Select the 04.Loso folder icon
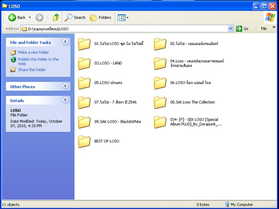Screen dimensions: 279x209 click(x=160, y=64)
